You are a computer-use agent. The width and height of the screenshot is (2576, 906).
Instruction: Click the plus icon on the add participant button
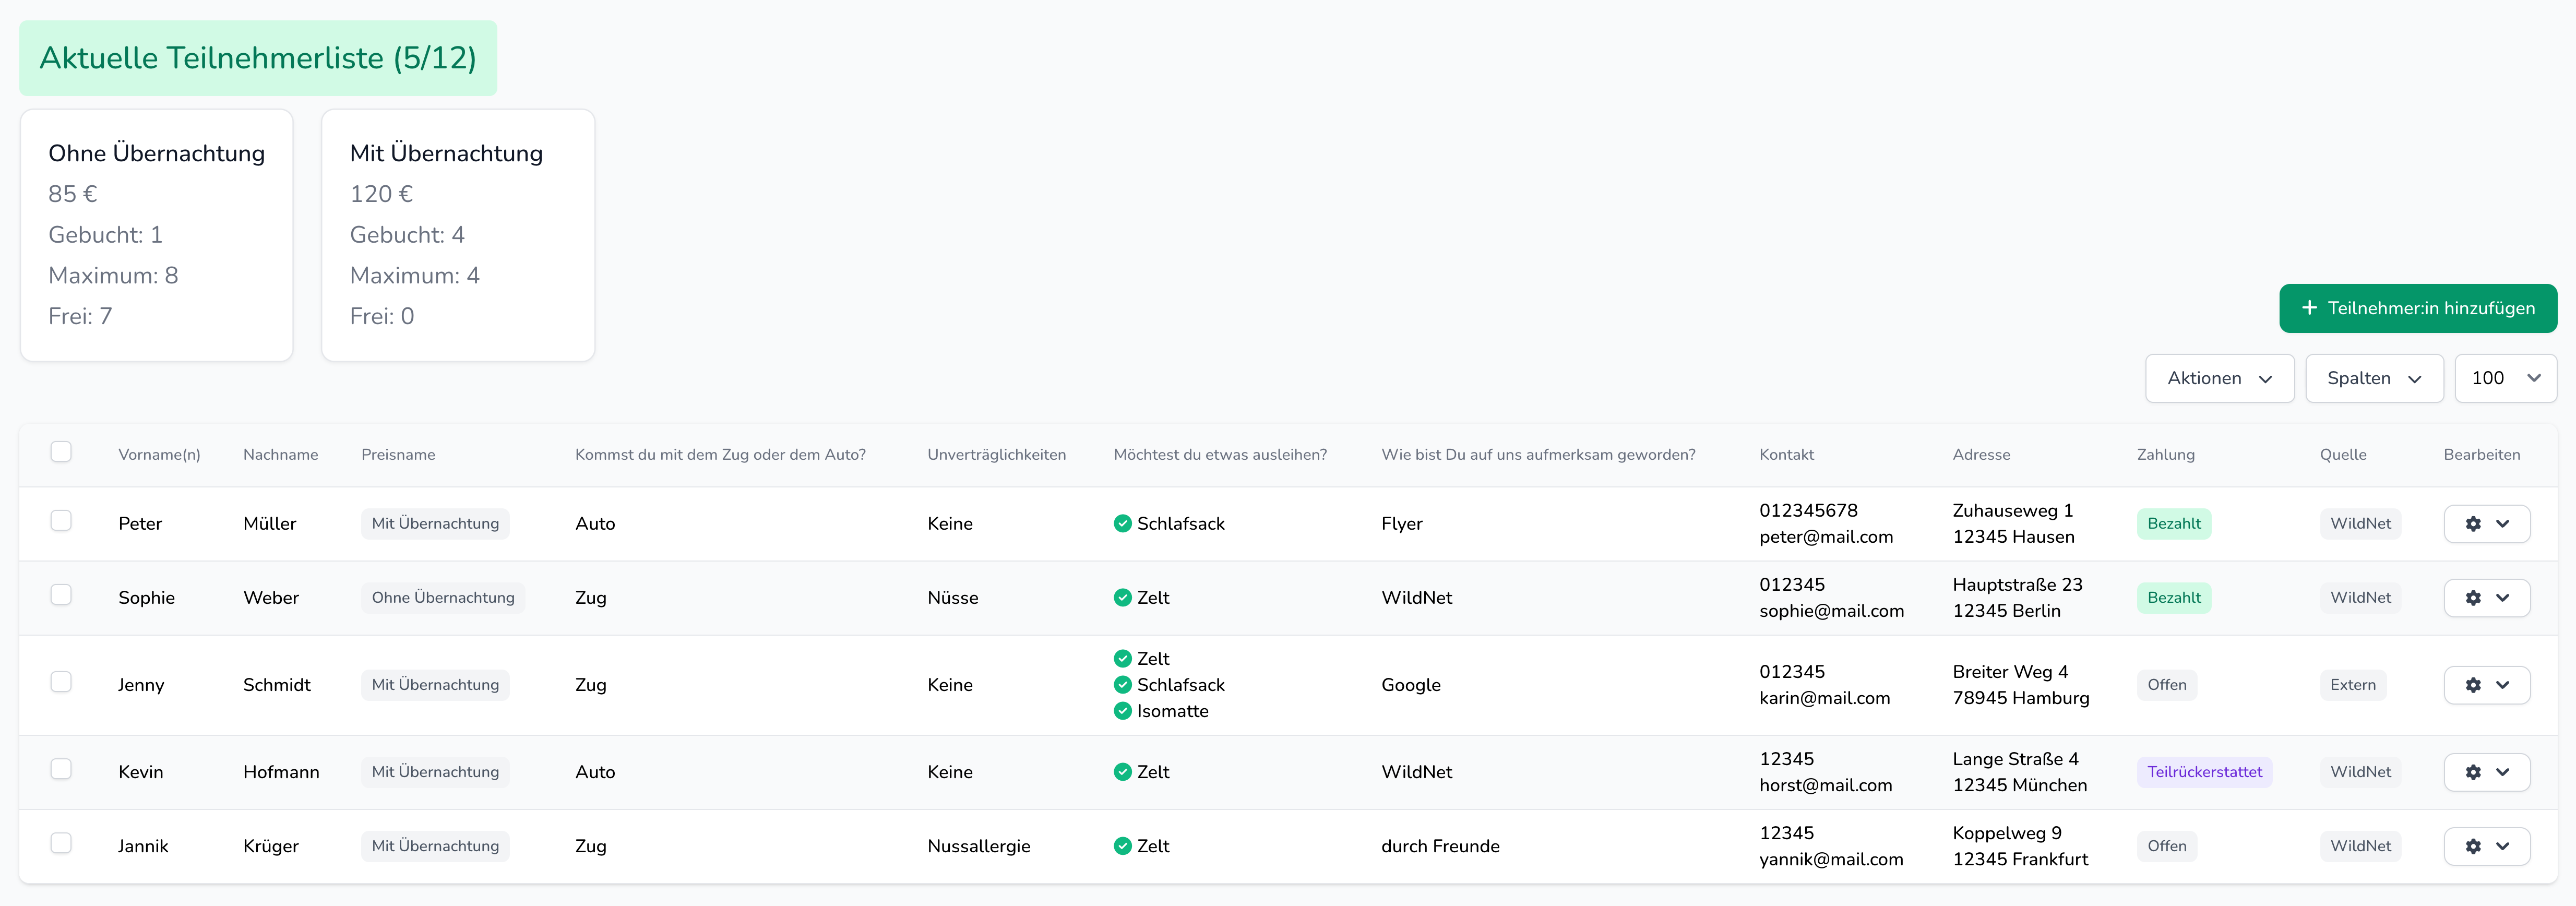click(2309, 308)
